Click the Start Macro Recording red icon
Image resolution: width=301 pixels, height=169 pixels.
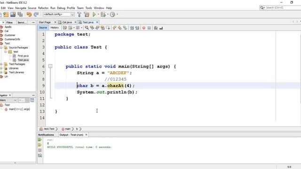coord(144,28)
